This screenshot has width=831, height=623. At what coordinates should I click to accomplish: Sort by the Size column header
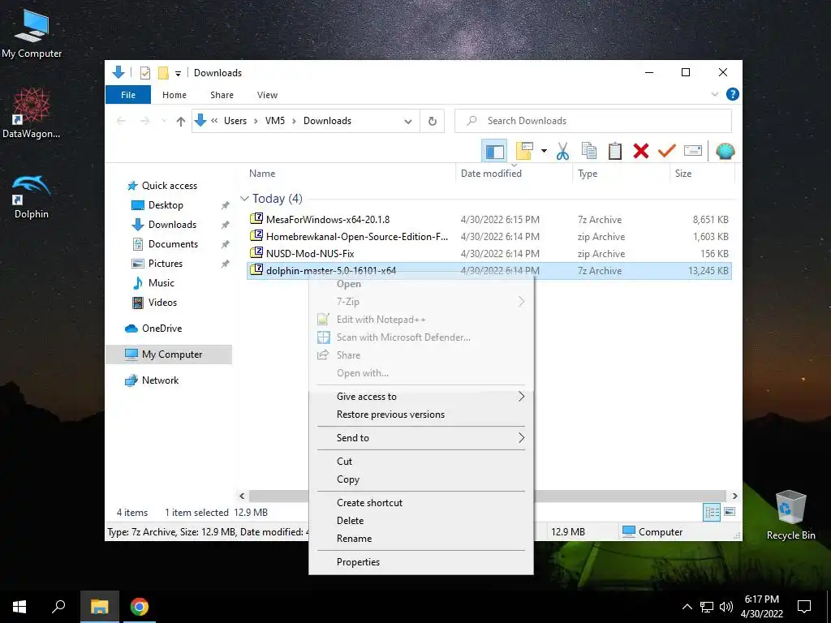(x=683, y=174)
